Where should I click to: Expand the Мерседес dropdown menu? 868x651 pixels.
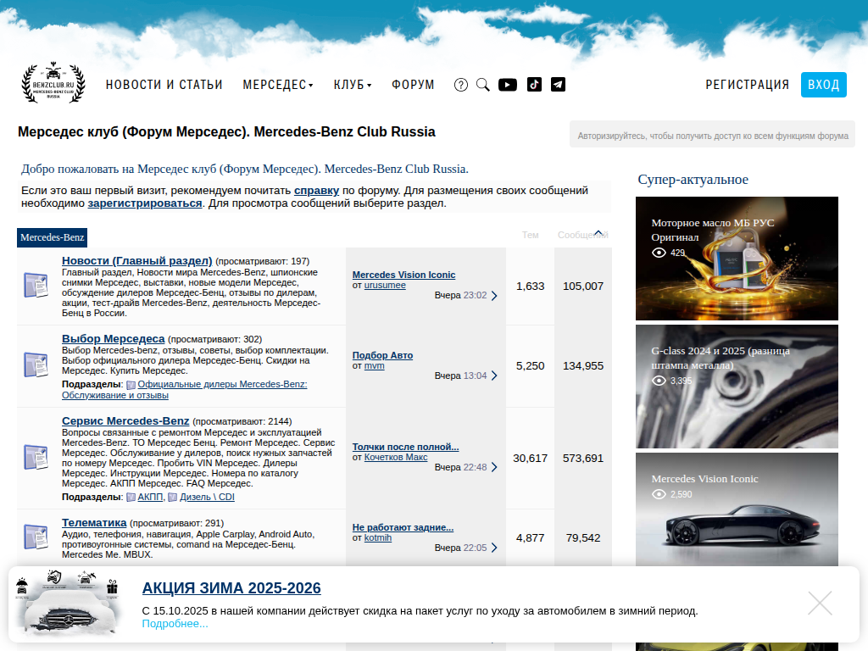tap(278, 85)
